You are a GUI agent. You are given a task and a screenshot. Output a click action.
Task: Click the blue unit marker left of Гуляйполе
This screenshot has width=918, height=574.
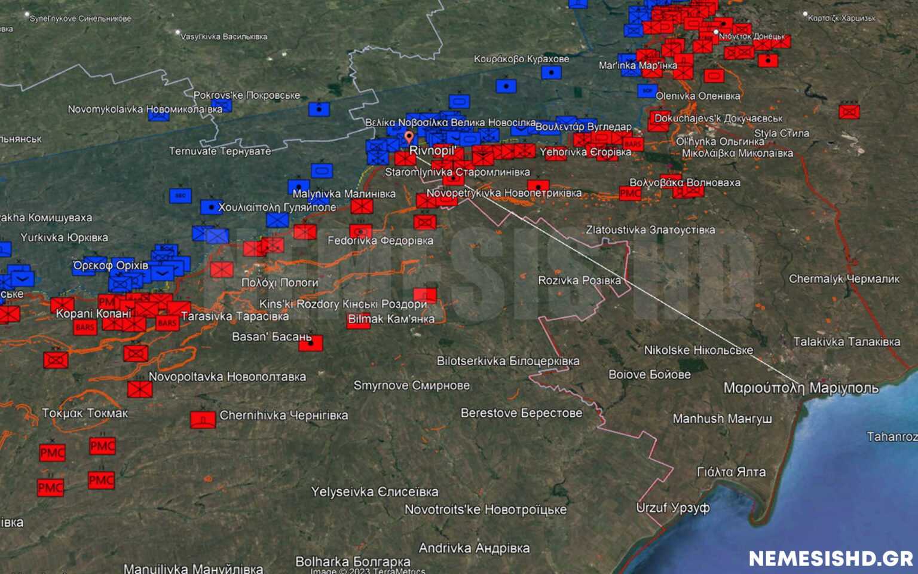[211, 207]
